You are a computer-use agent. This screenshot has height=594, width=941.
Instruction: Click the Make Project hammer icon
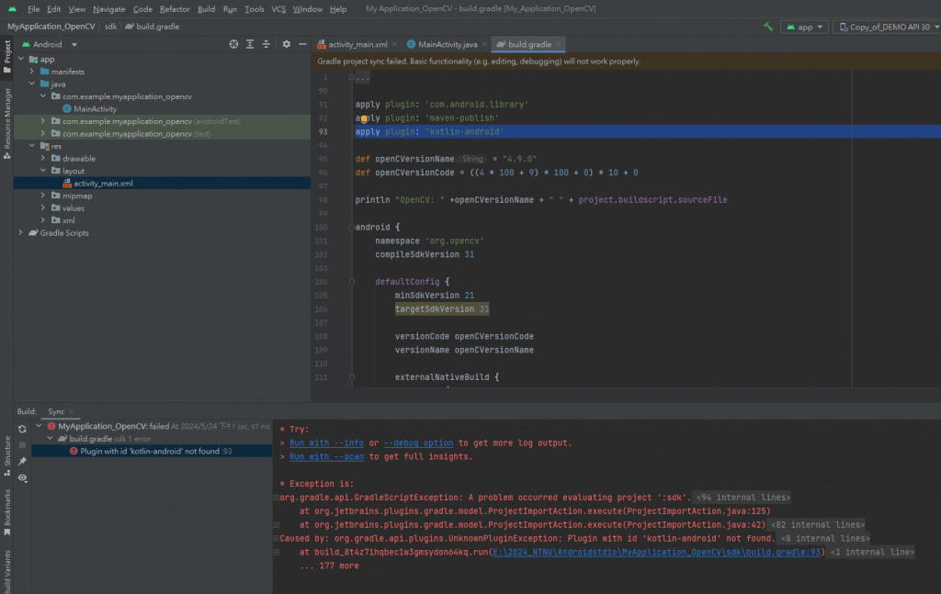click(767, 27)
